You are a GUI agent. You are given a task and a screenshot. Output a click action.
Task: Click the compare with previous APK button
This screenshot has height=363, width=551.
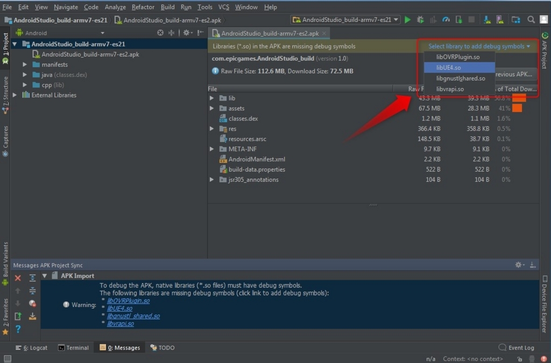pos(515,74)
